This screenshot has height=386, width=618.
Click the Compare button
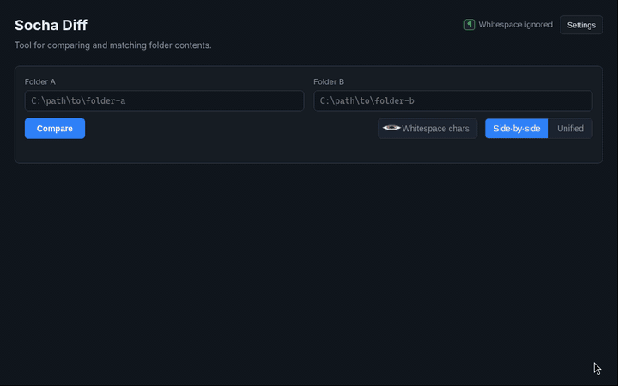coord(55,129)
